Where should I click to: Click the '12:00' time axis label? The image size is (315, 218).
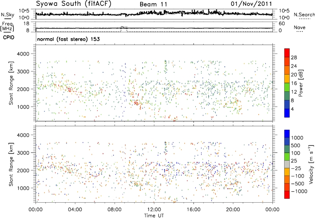pos(154,210)
